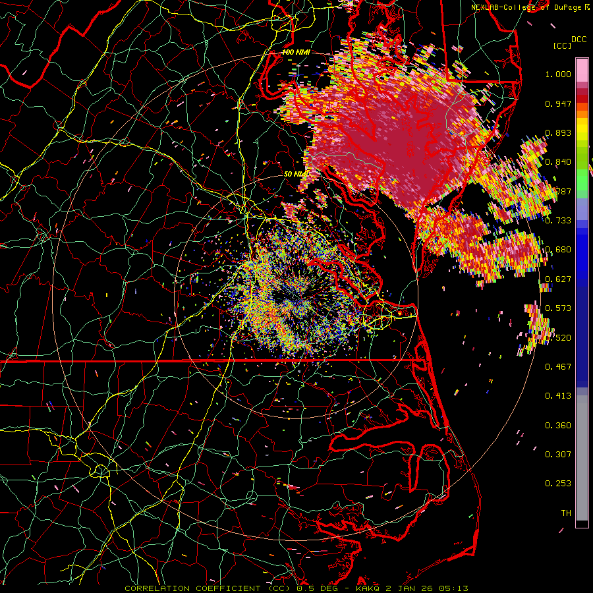593x593 pixels.
Task: Select the black TH color bar segment
Action: 582,524
